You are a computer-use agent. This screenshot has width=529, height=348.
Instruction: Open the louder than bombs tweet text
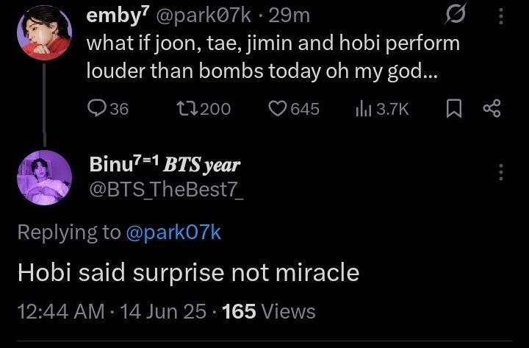tap(273, 57)
